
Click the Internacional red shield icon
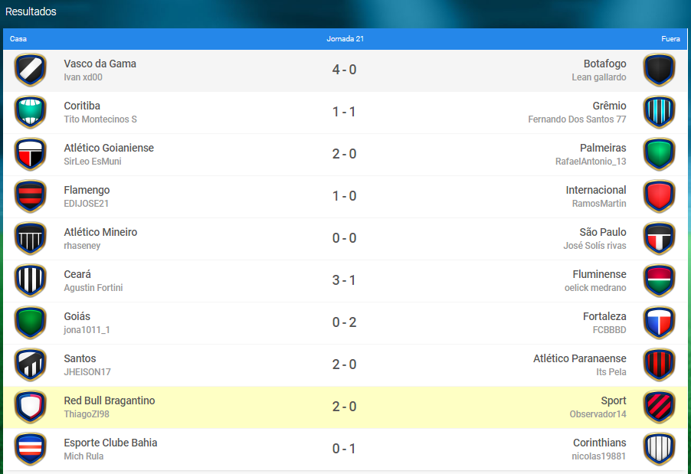[x=660, y=197]
